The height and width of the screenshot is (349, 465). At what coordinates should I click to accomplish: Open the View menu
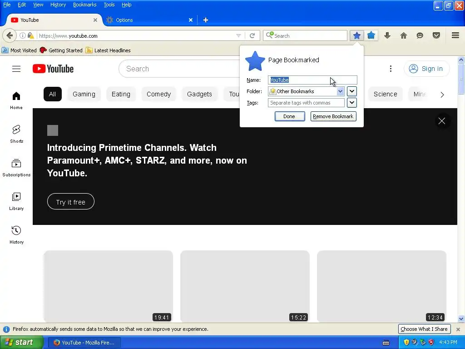pos(38,5)
